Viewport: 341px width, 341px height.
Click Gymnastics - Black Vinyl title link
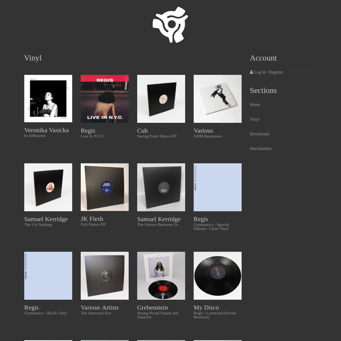pos(46,313)
